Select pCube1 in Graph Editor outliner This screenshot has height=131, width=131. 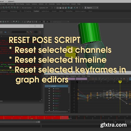[56, 86]
